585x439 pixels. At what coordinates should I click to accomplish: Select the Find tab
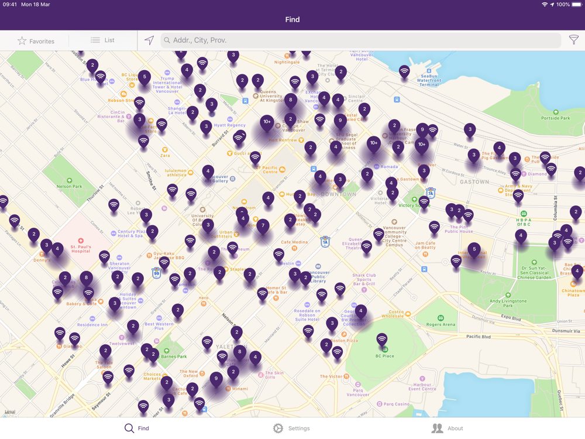click(x=136, y=428)
